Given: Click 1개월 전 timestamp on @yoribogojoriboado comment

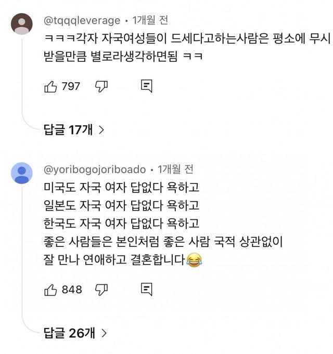Looking at the screenshot, I should pyautogui.click(x=175, y=169).
